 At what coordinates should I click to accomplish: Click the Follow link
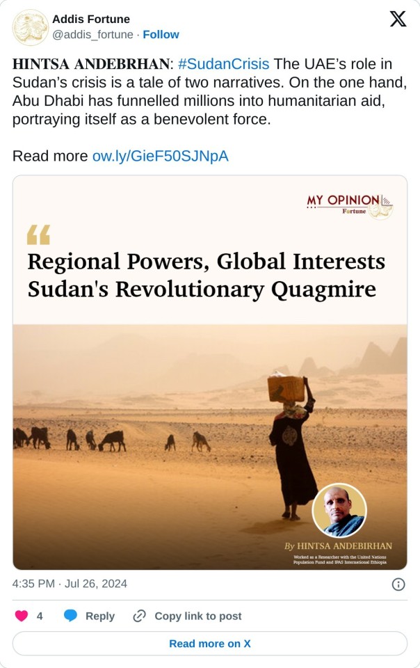click(161, 34)
